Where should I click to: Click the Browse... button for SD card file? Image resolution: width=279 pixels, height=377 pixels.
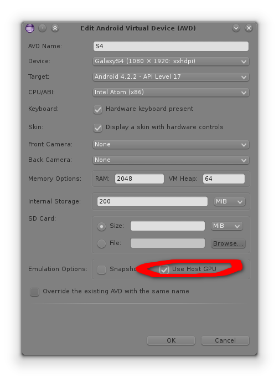point(228,243)
